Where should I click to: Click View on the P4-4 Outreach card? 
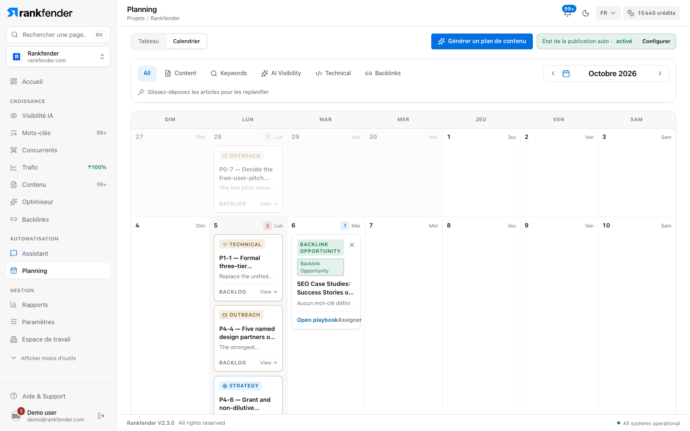point(268,363)
